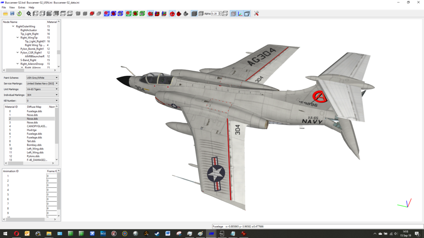The width and height of the screenshot is (424, 238).
Task: Select the Tip_Light_Right node
Action: 30,34
